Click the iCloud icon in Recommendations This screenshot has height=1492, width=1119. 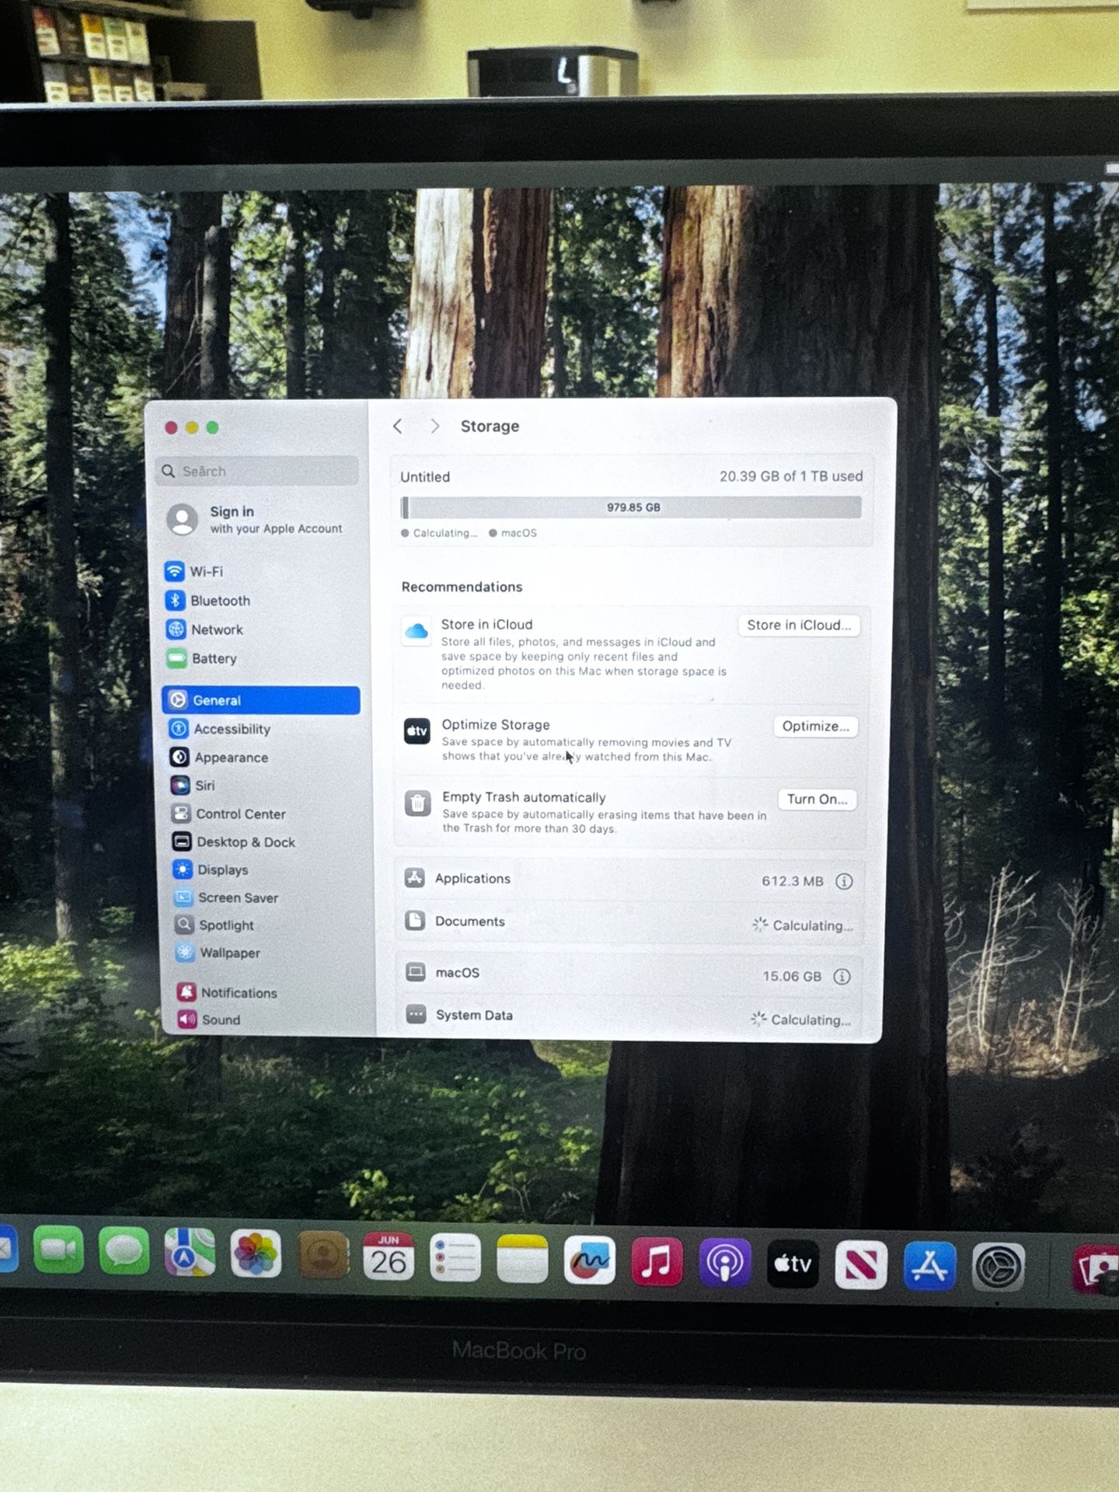pos(417,630)
